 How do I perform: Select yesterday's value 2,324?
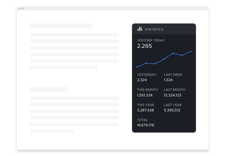point(142,80)
